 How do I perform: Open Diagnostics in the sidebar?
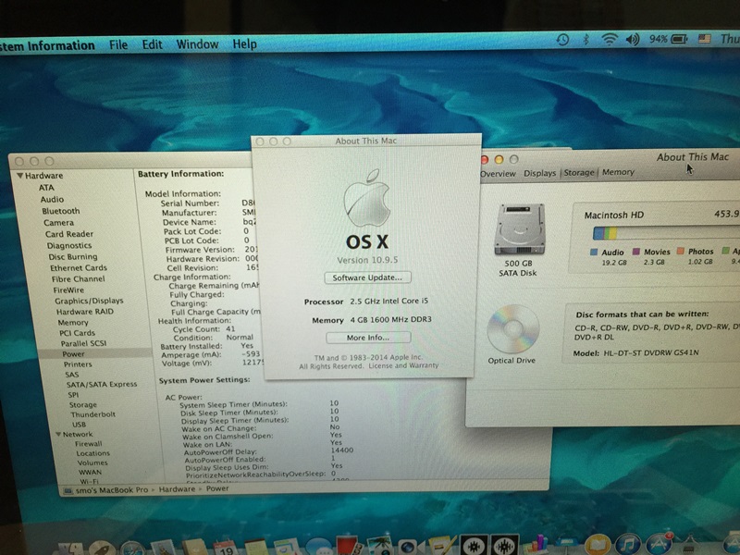[x=69, y=245]
